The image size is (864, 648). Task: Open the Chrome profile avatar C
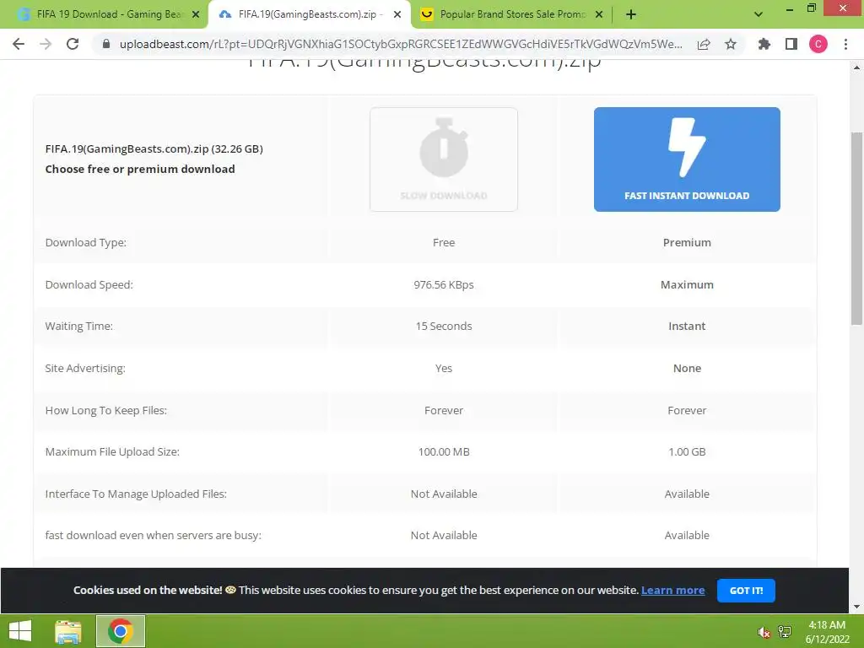[818, 44]
